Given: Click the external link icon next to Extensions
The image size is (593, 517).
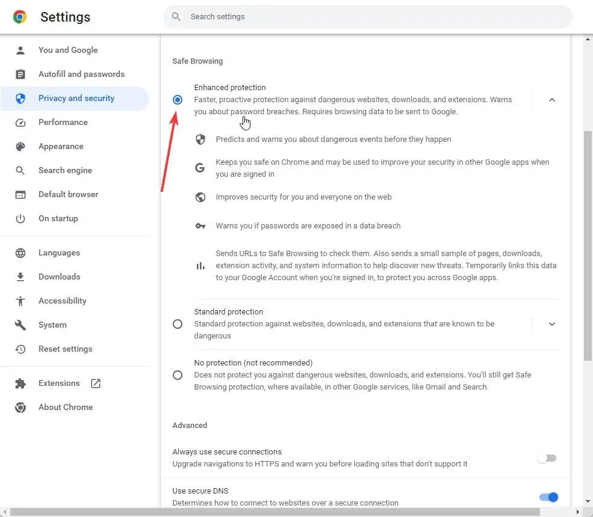Looking at the screenshot, I should point(96,384).
